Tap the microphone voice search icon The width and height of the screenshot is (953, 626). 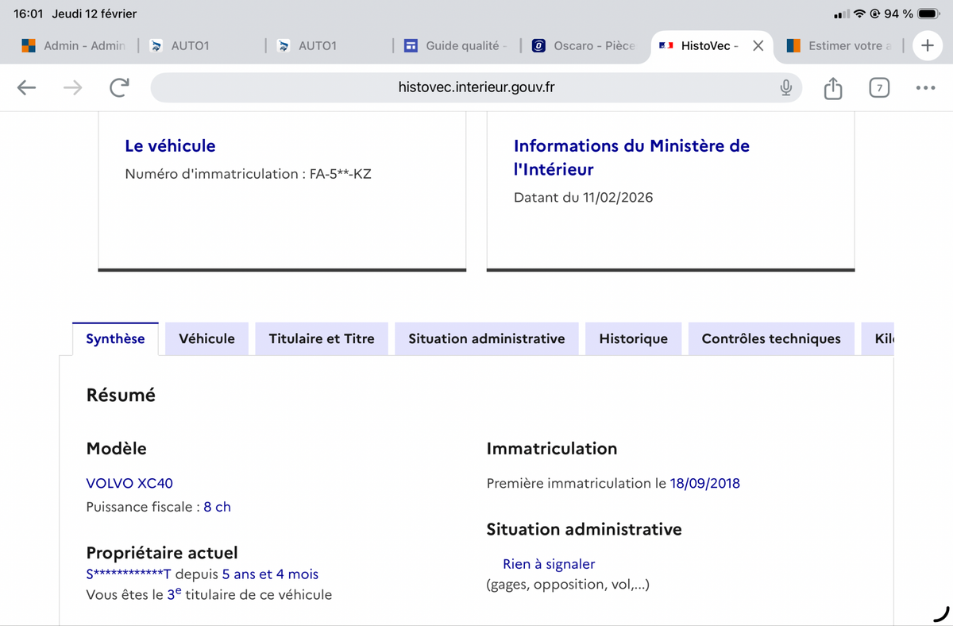point(785,87)
